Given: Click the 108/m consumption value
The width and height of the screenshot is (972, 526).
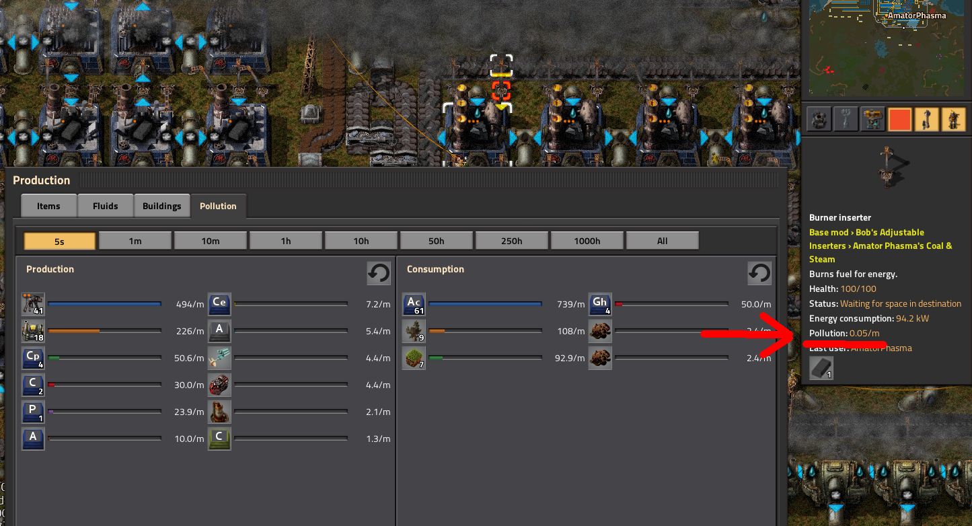Looking at the screenshot, I should click(x=572, y=331).
